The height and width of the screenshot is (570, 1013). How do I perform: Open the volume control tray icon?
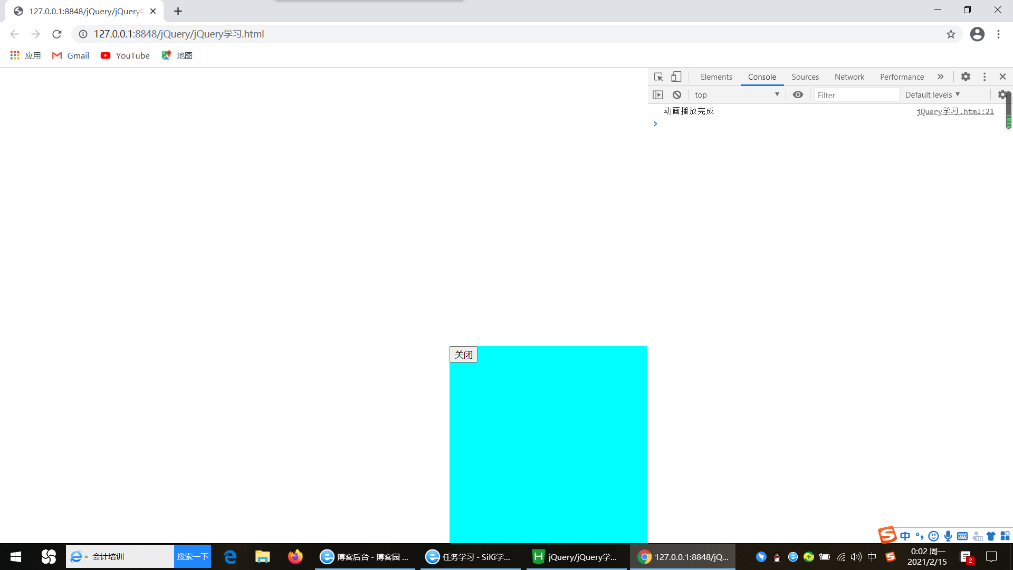click(x=856, y=557)
